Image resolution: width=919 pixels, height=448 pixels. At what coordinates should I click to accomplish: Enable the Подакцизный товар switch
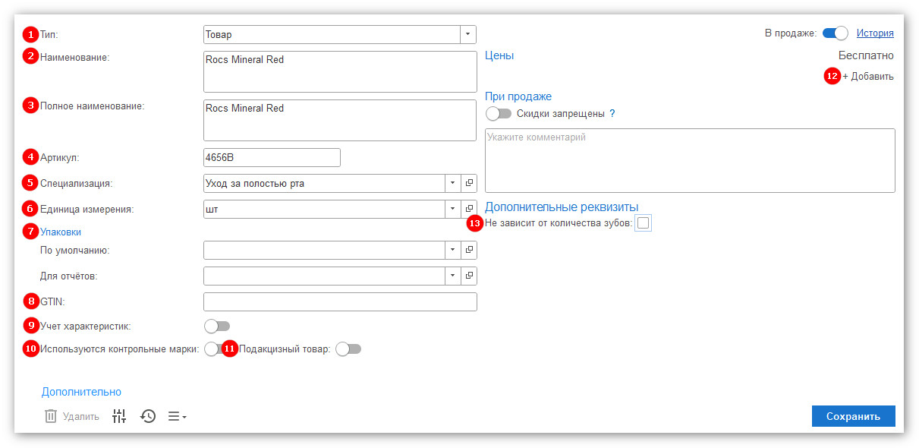coord(348,349)
